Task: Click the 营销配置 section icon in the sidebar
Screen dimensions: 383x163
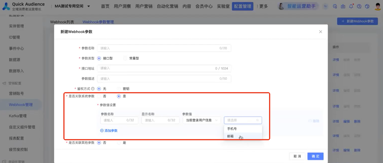Action: click(x=4, y=83)
